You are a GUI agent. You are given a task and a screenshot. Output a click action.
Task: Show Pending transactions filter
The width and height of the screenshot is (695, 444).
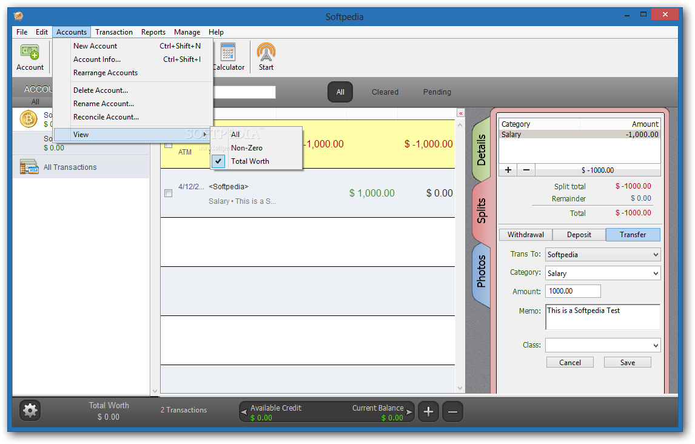coord(437,92)
